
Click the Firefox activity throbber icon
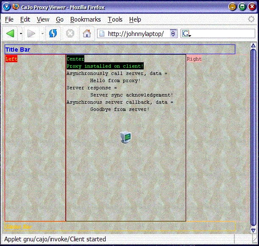point(251,19)
